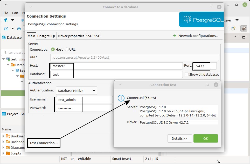Click the Database Navigator panel icon

4,37
